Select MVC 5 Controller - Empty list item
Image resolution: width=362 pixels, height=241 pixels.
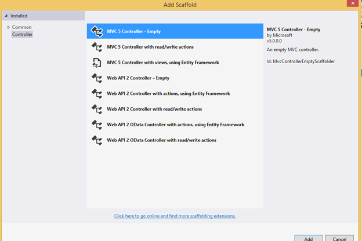pos(175,31)
